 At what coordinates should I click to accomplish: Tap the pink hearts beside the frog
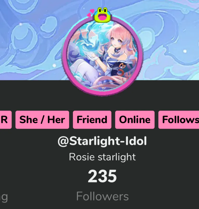pos(90,13)
